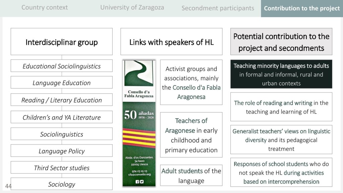Go to Secondment participants tab
The width and height of the screenshot is (343, 193).
tap(218, 8)
